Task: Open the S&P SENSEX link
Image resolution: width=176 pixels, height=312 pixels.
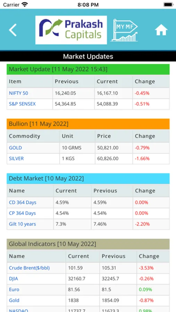Action: click(x=22, y=104)
